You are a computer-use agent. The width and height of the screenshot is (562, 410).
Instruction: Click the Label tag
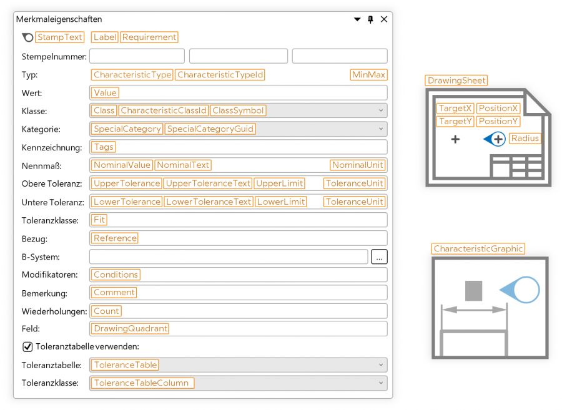tap(105, 37)
